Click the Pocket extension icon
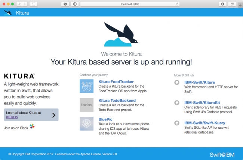The image size is (243, 160). [x=65, y=4]
